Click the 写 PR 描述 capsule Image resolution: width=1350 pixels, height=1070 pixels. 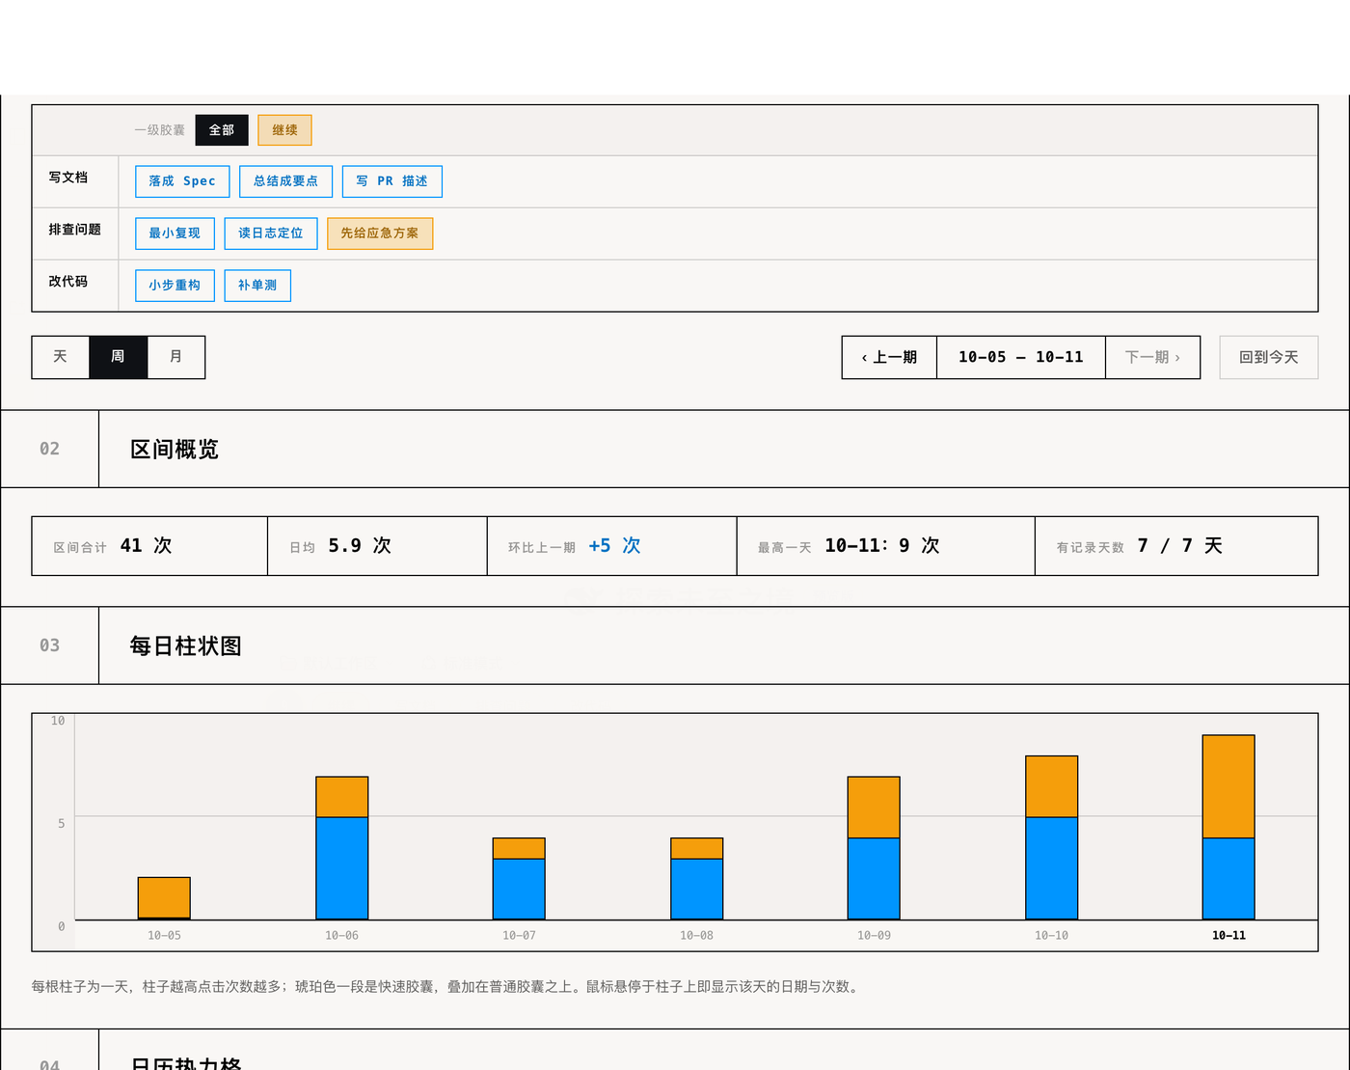(392, 181)
